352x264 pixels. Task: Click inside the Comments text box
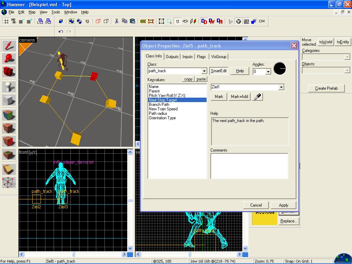[249, 166]
